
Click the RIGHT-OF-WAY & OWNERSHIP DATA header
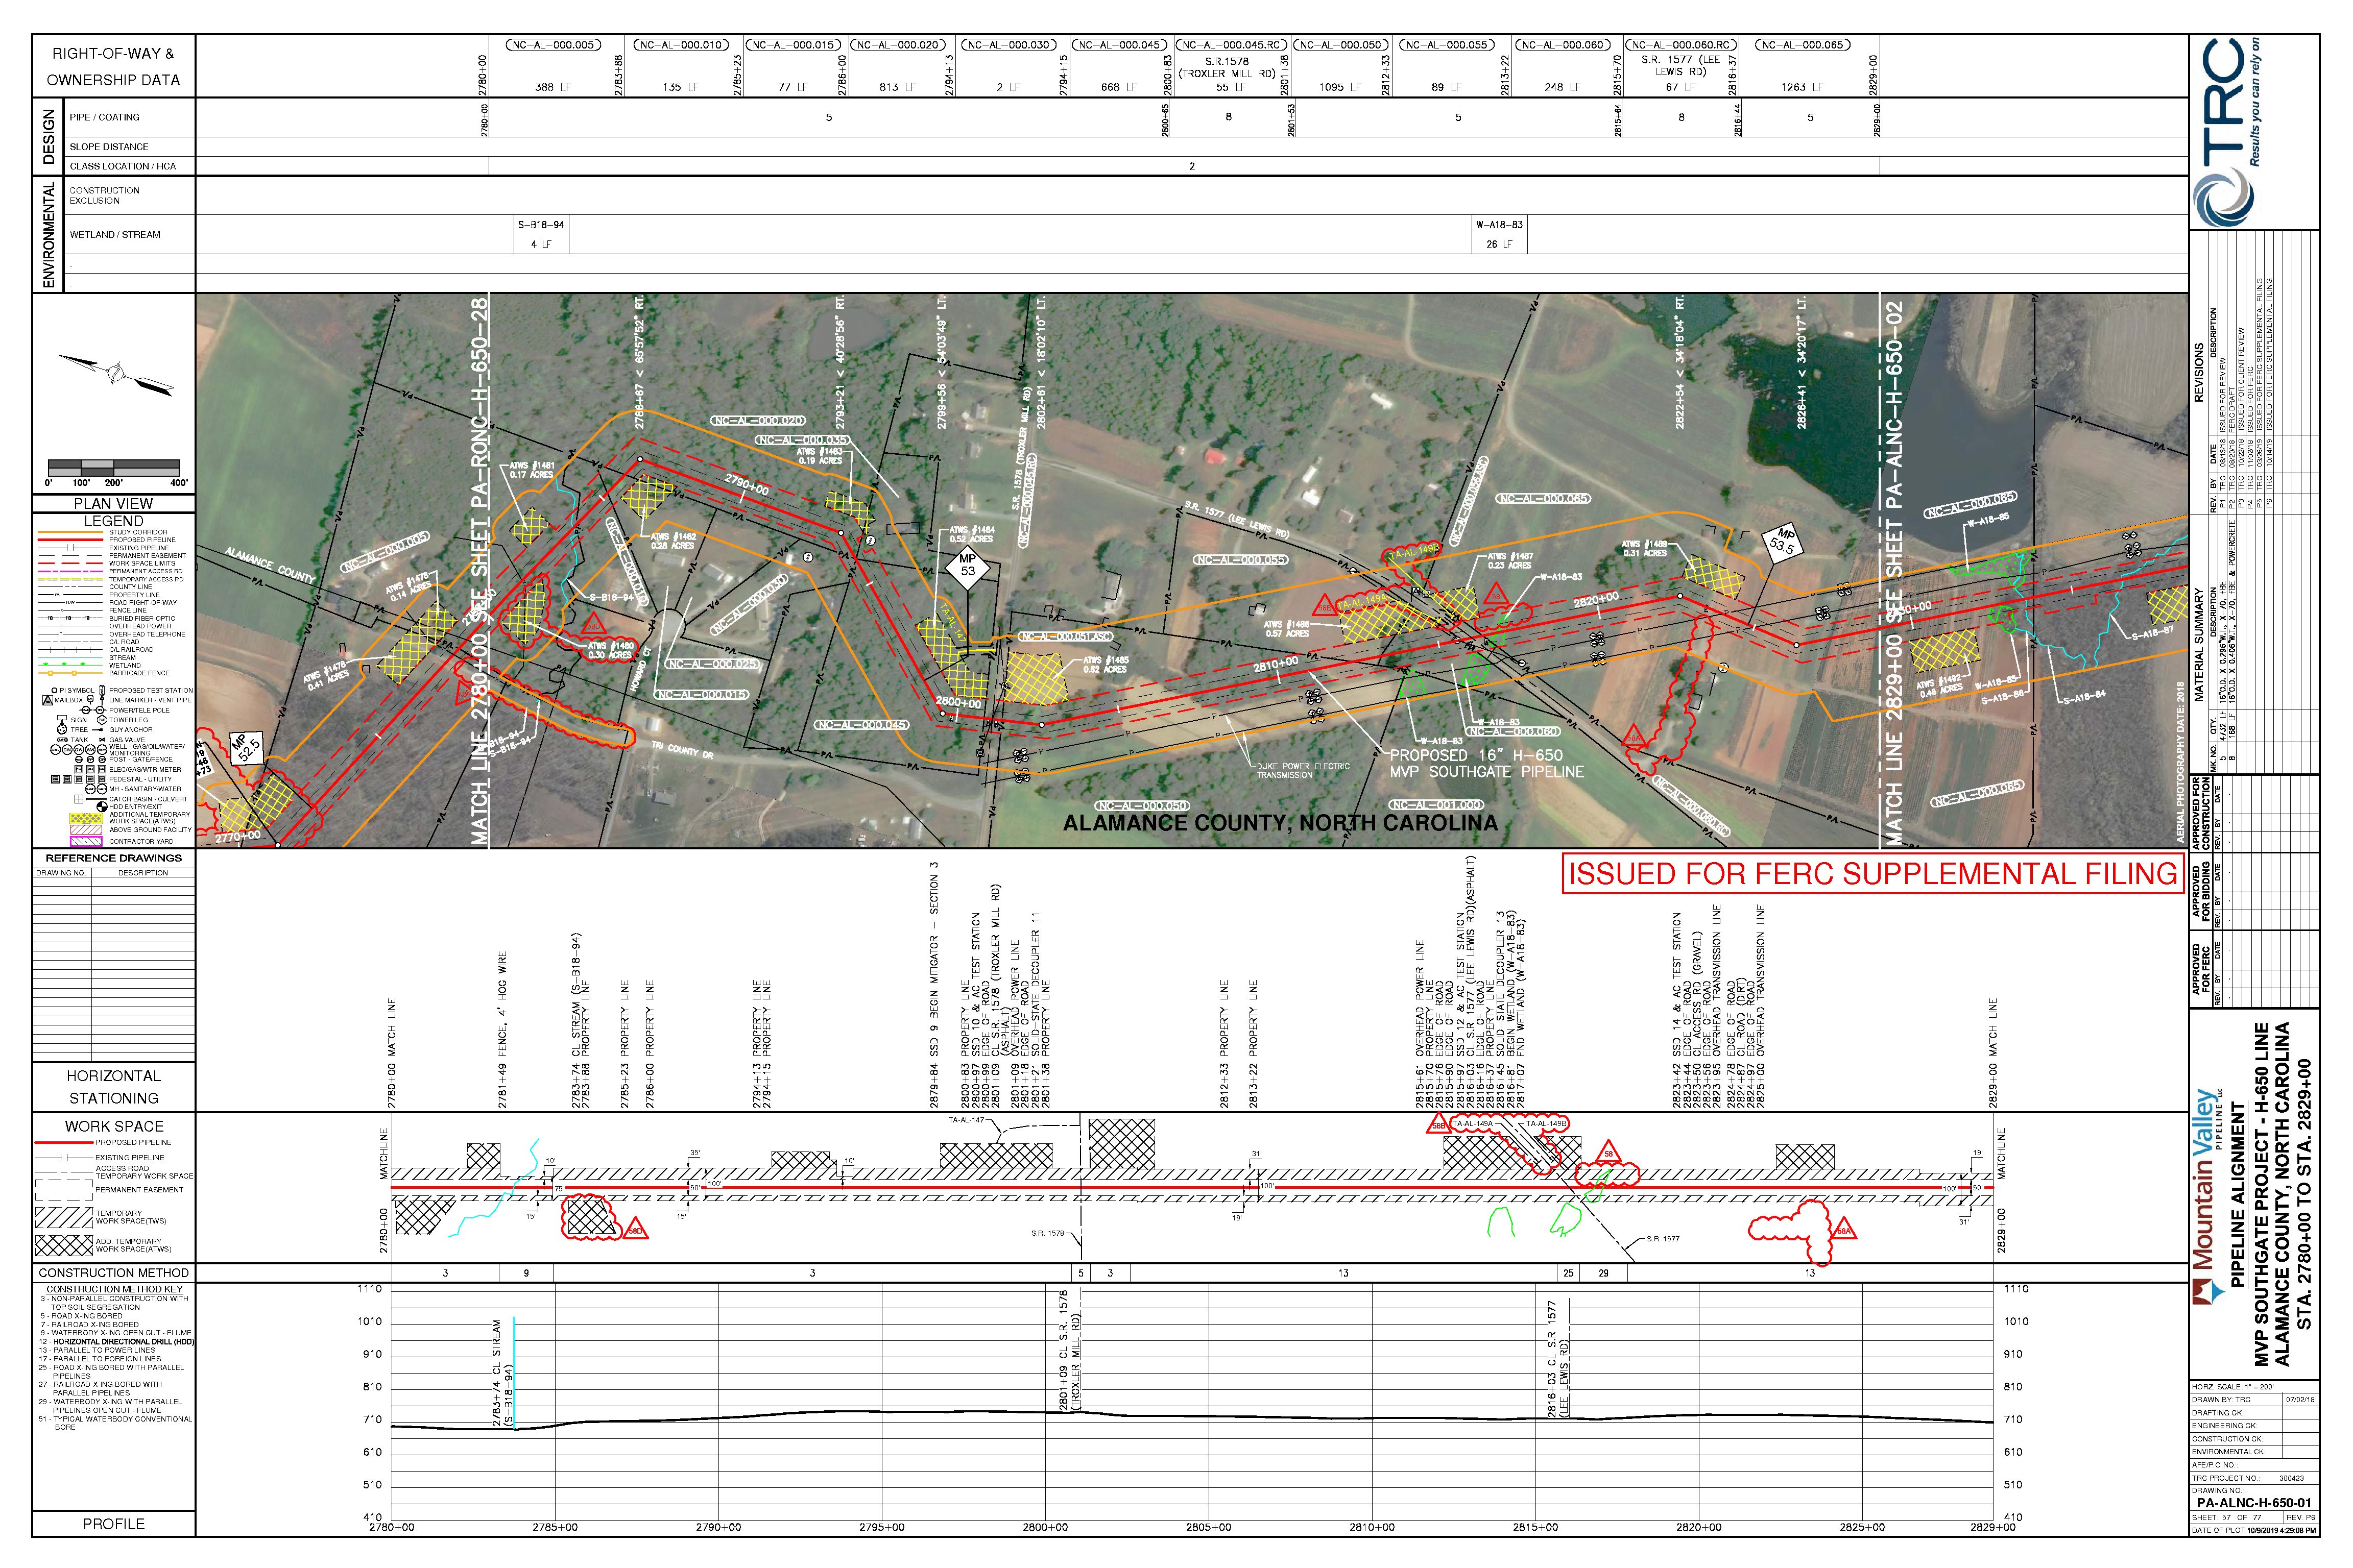pos(113,66)
